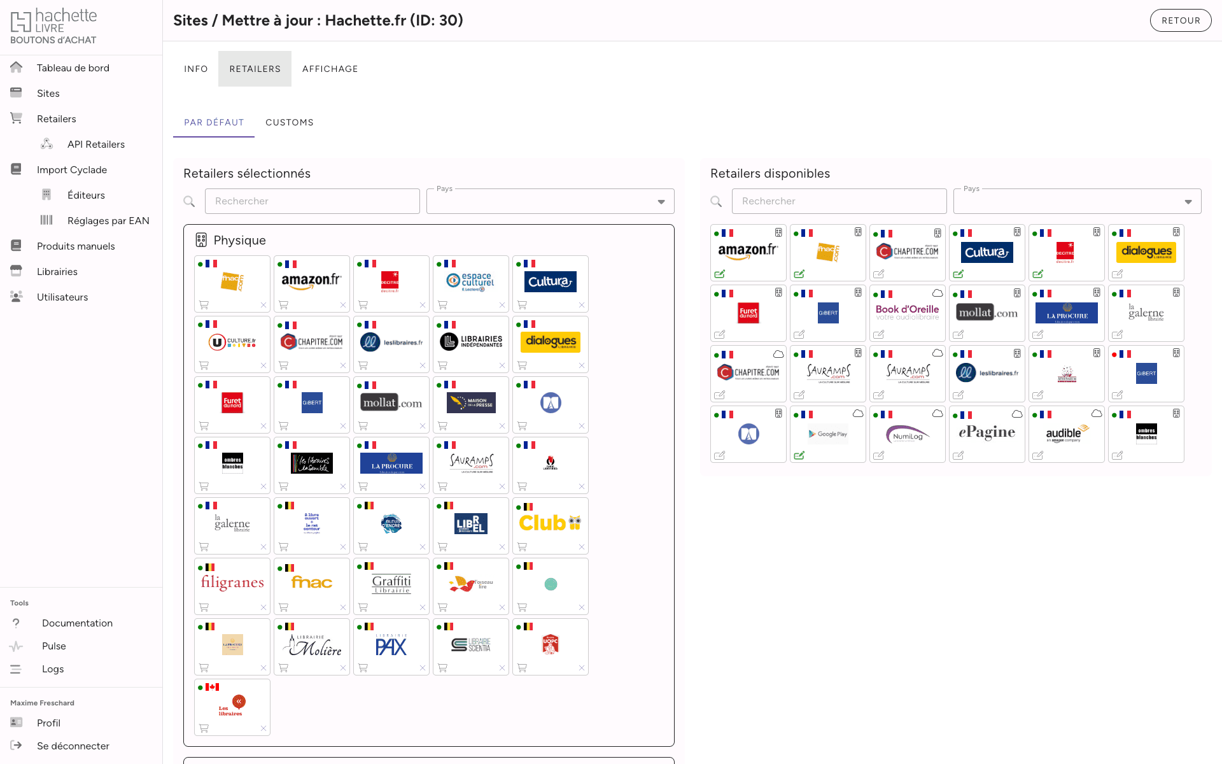The image size is (1222, 764).
Task: Click edit icon on Book d'Oreille card
Action: tap(879, 334)
